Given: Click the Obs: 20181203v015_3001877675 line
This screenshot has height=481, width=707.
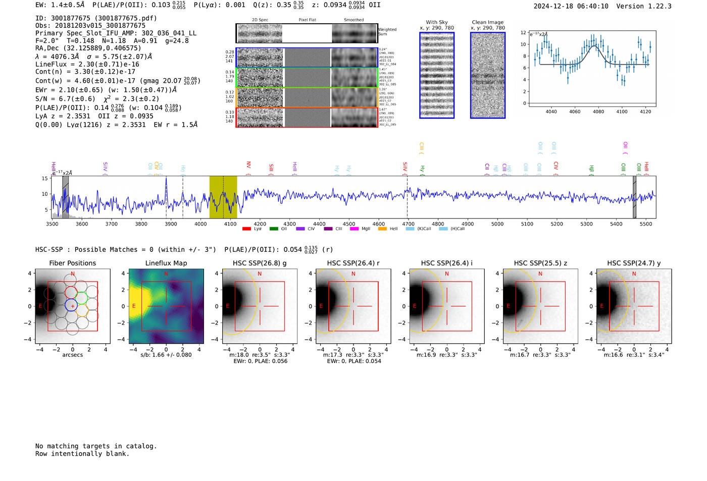Looking at the screenshot, I should click(x=90, y=26).
